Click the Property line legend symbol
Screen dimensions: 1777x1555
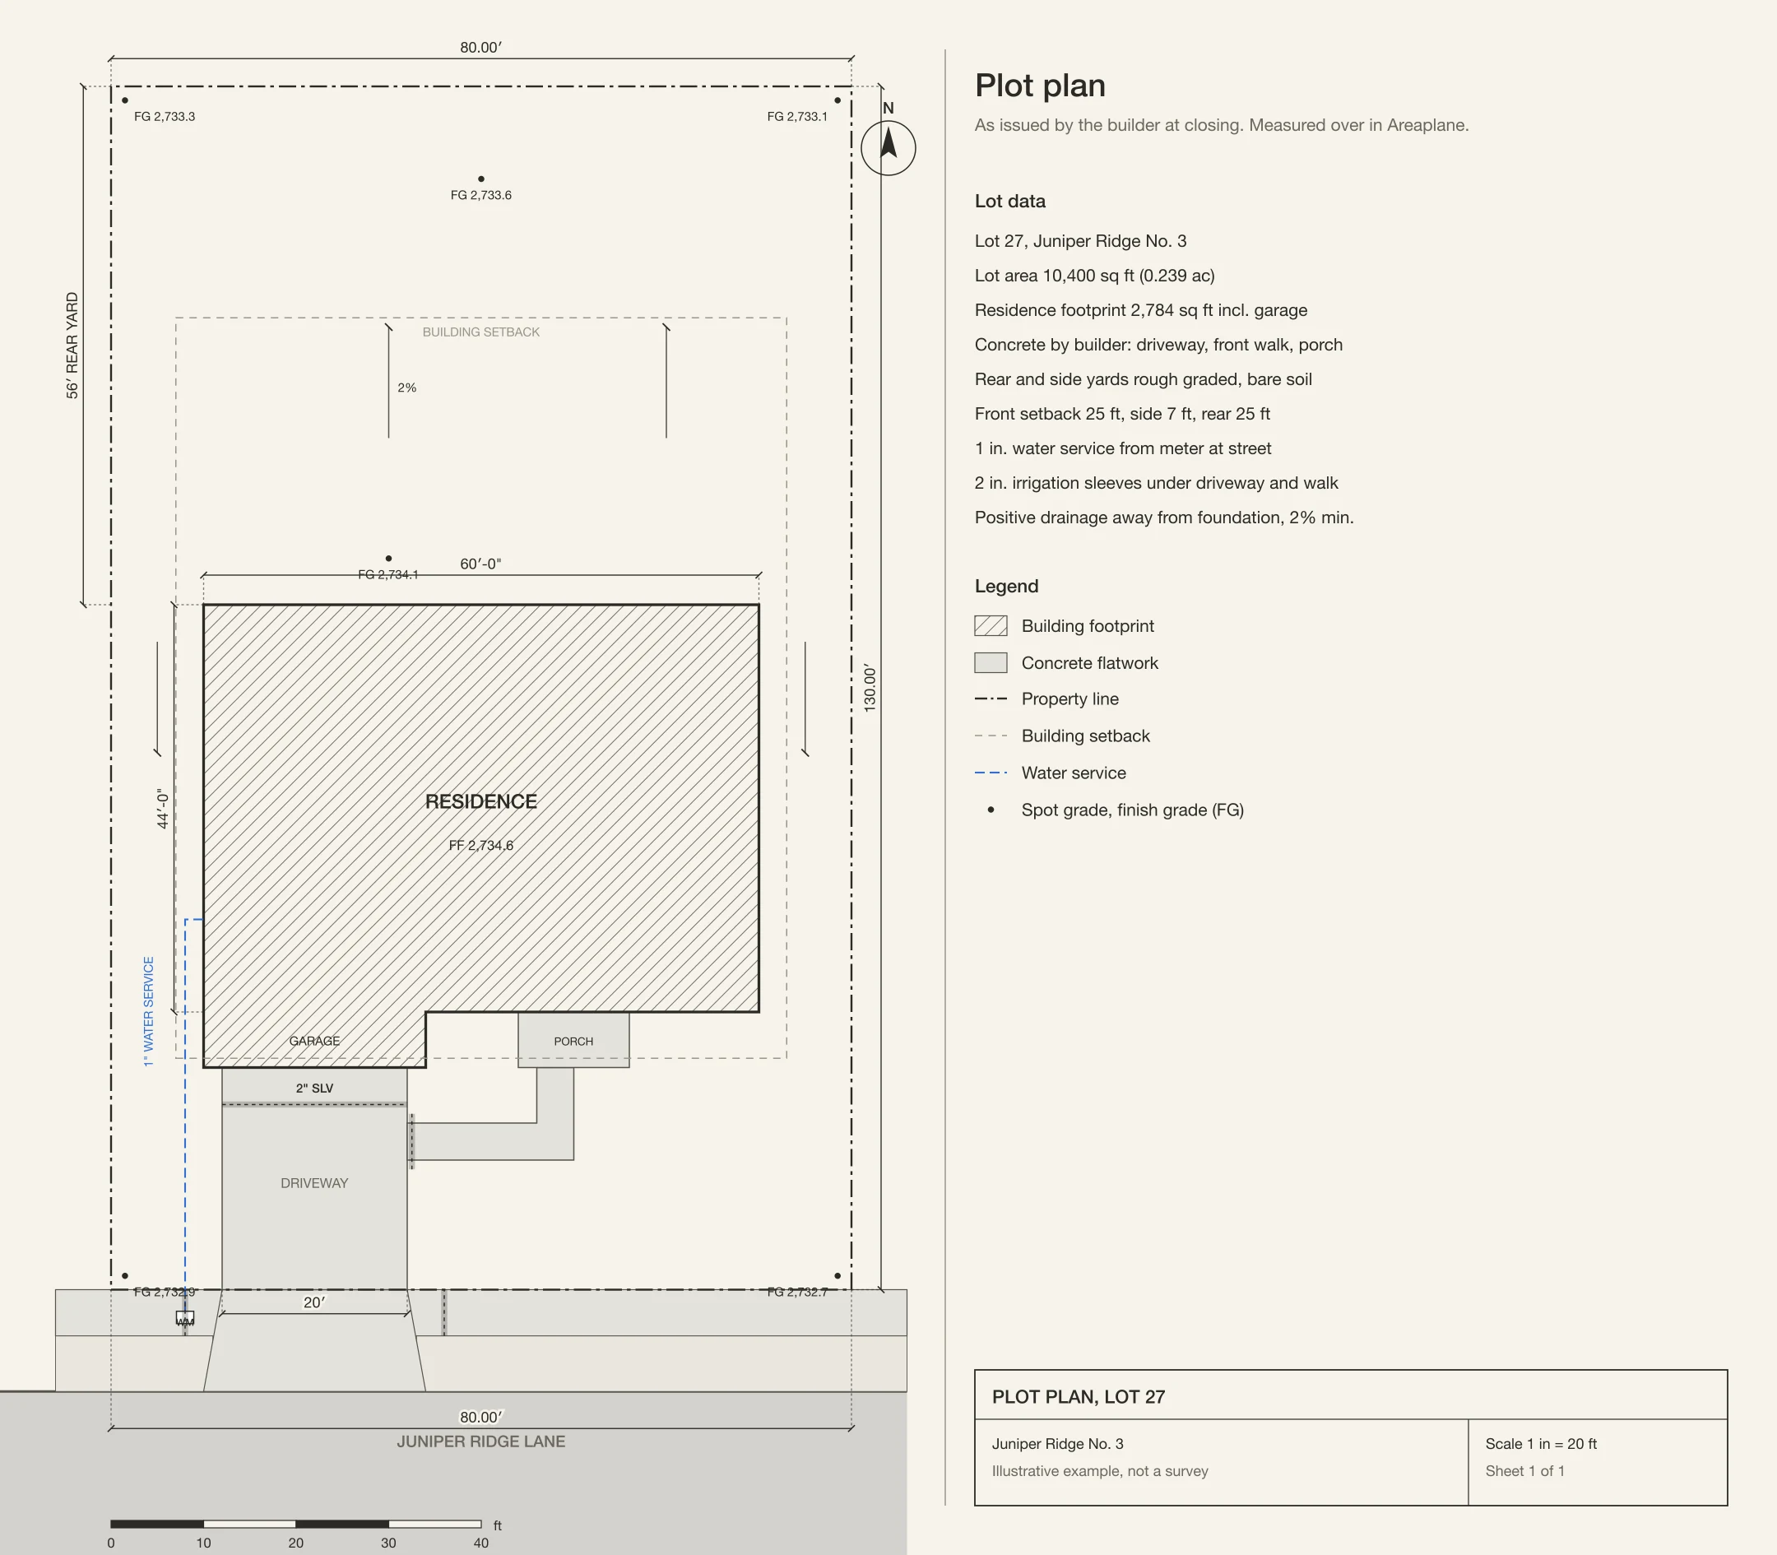click(x=991, y=699)
